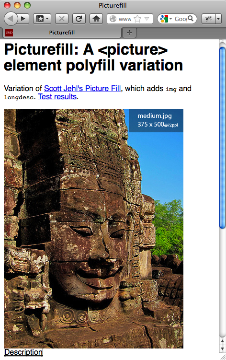Click the Google search magnifier icon
The height and width of the screenshot is (360, 226).
[191, 18]
